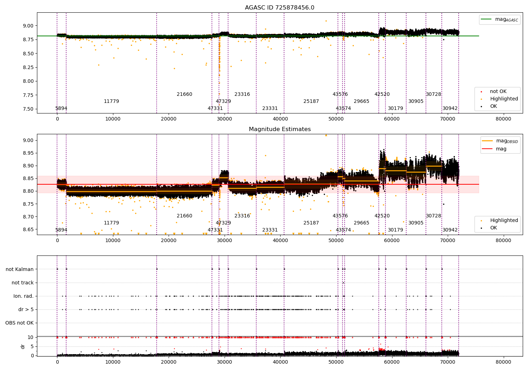Click the 'not track' row label
528x370 pixels.
click(23, 283)
